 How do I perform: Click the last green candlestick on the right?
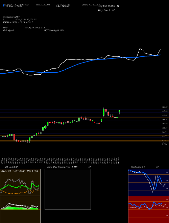tap(120, 112)
